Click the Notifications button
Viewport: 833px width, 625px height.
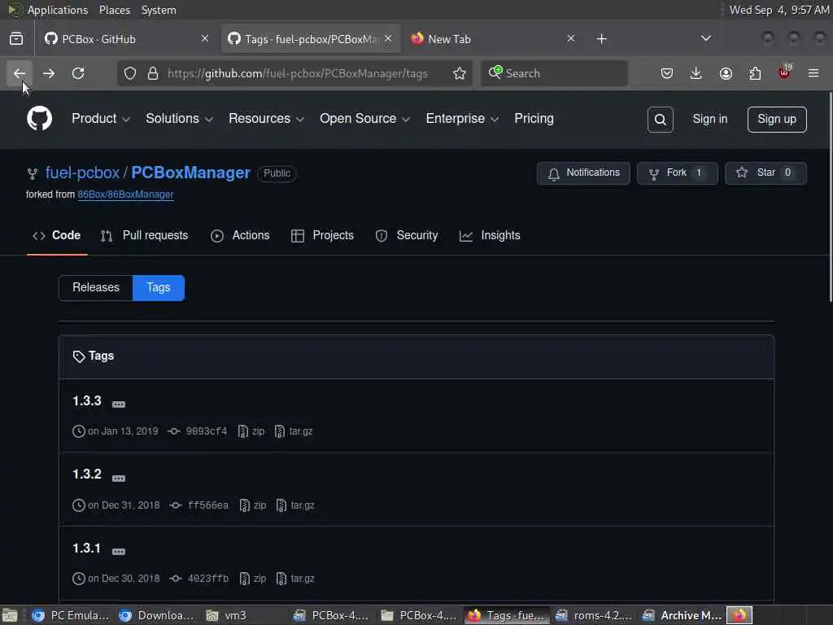pos(583,173)
